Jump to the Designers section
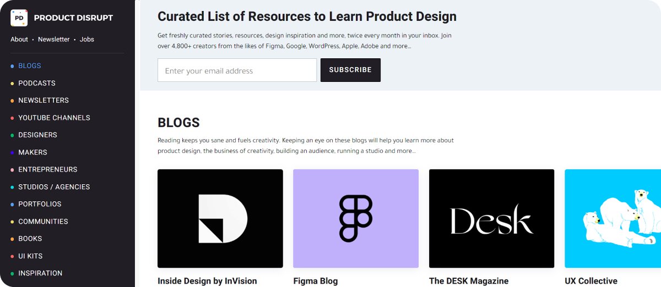 [37, 135]
